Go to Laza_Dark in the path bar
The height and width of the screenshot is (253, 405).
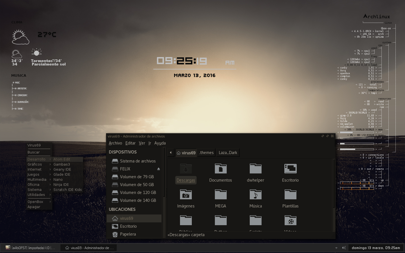pyautogui.click(x=228, y=153)
